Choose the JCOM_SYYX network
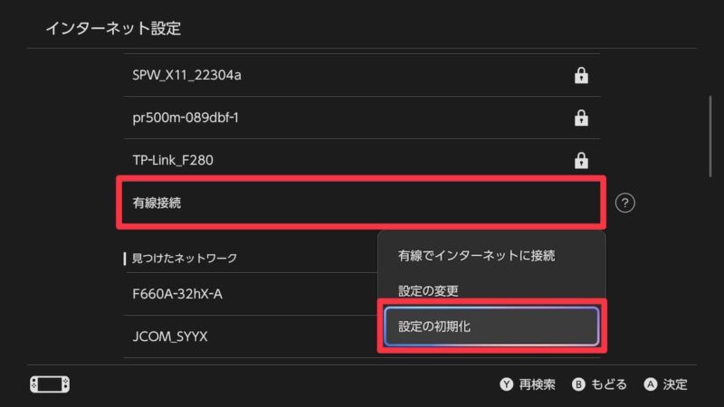Viewport: 724px width, 407px height. 250,336
